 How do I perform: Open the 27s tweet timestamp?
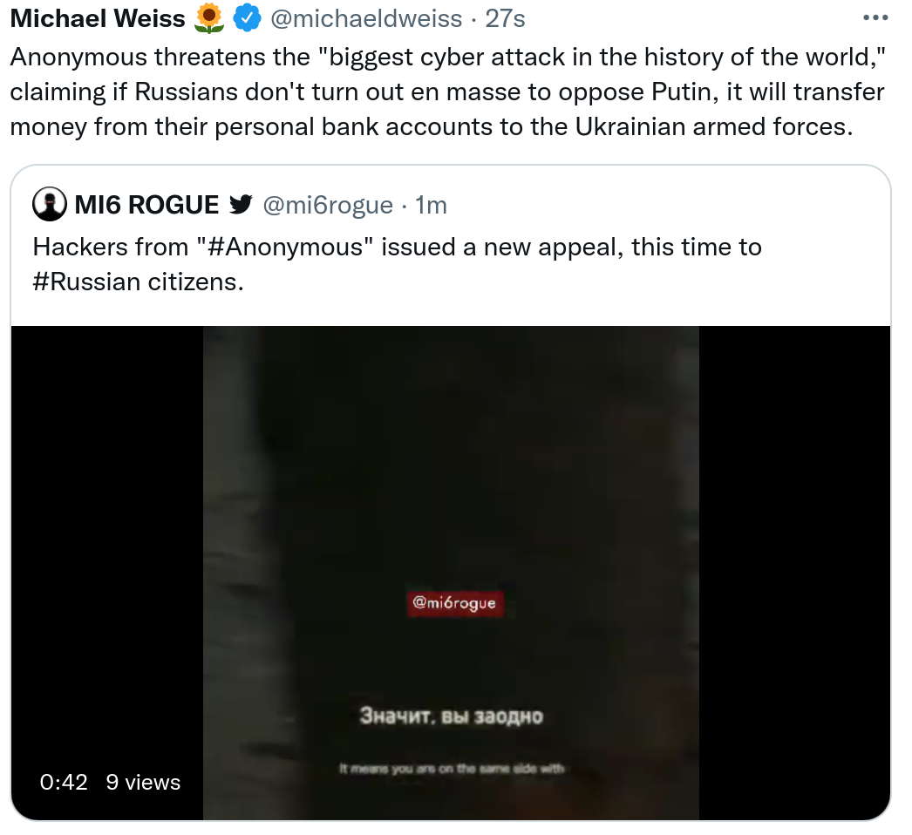pos(505,18)
